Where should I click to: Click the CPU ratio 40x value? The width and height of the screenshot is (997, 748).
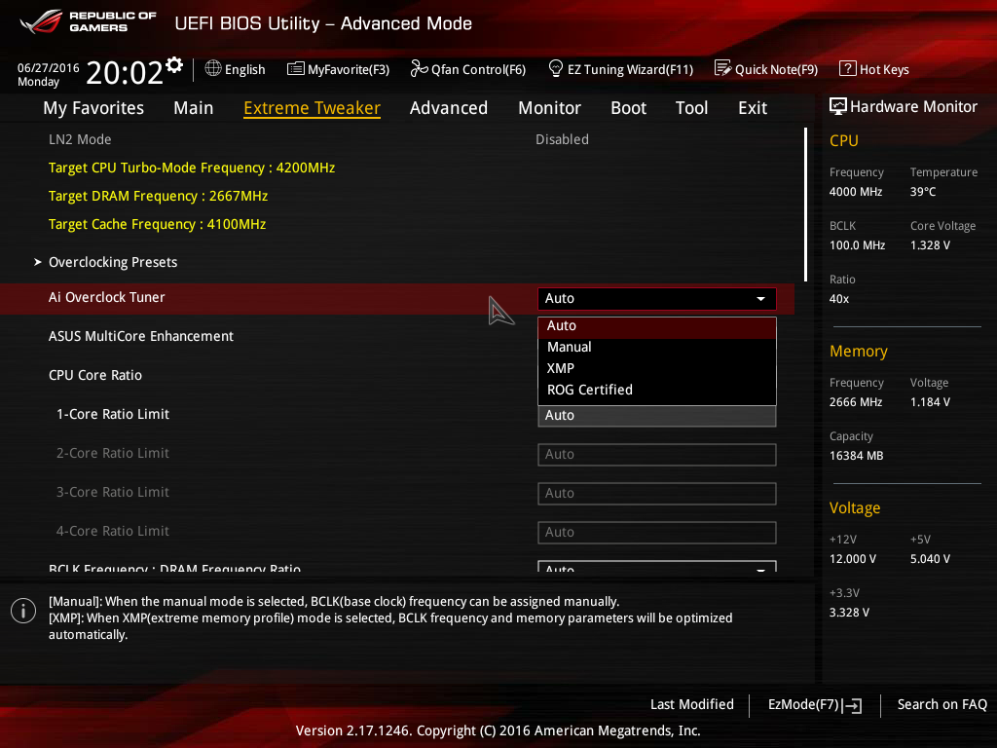click(x=838, y=299)
